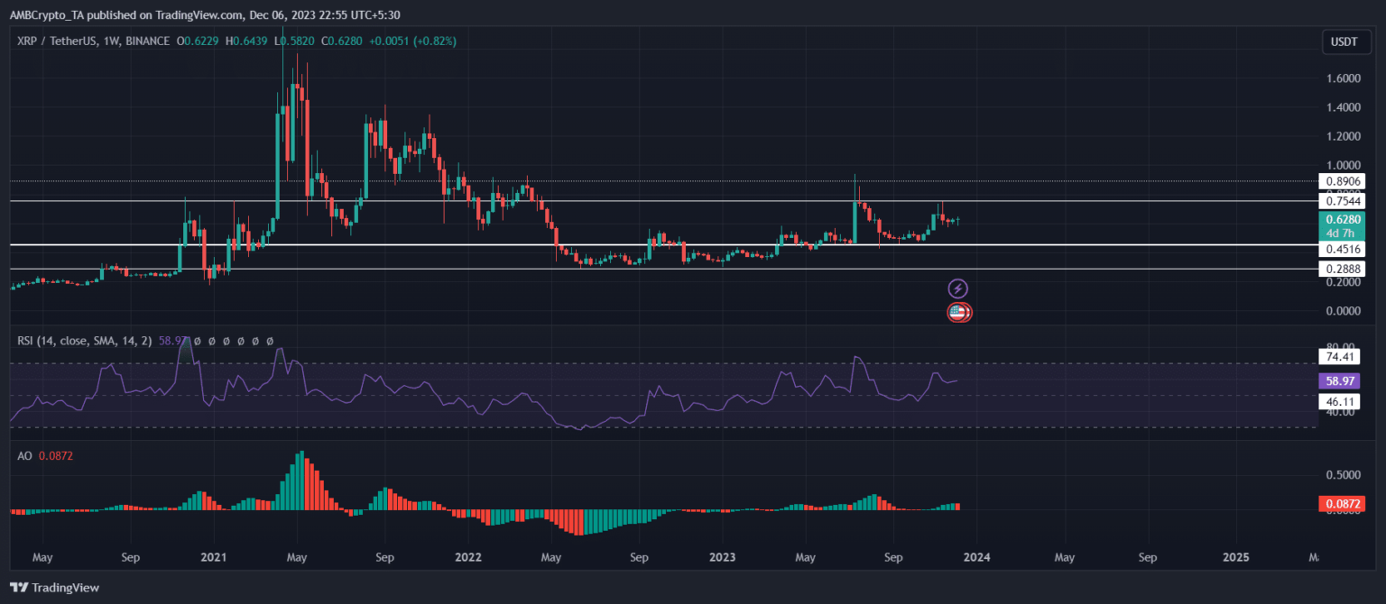Click the 2024 label on time axis

[976, 557]
